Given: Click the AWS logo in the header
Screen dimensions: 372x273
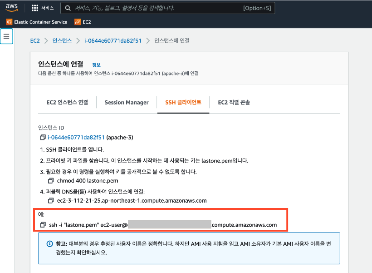Looking at the screenshot, I should click(x=12, y=8).
